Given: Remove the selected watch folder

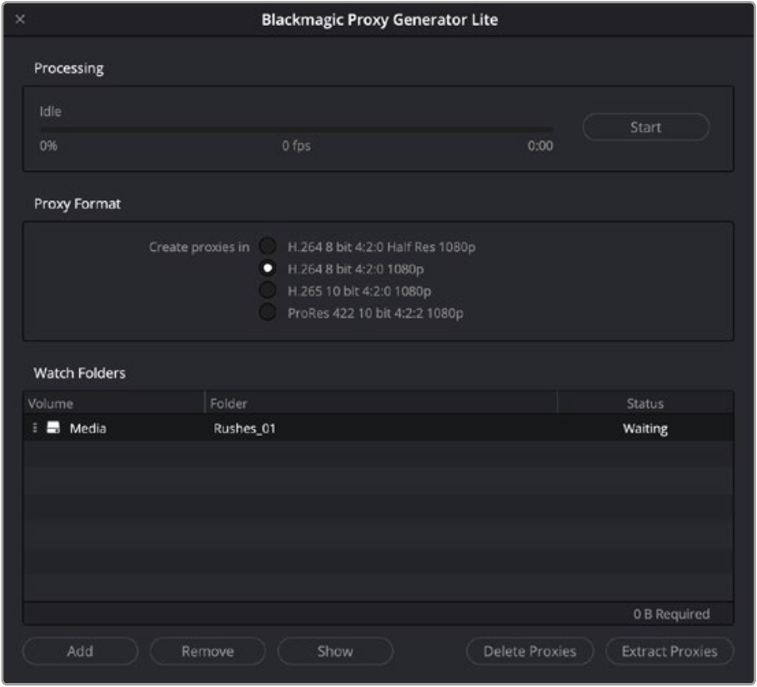Looking at the screenshot, I should click(x=208, y=651).
